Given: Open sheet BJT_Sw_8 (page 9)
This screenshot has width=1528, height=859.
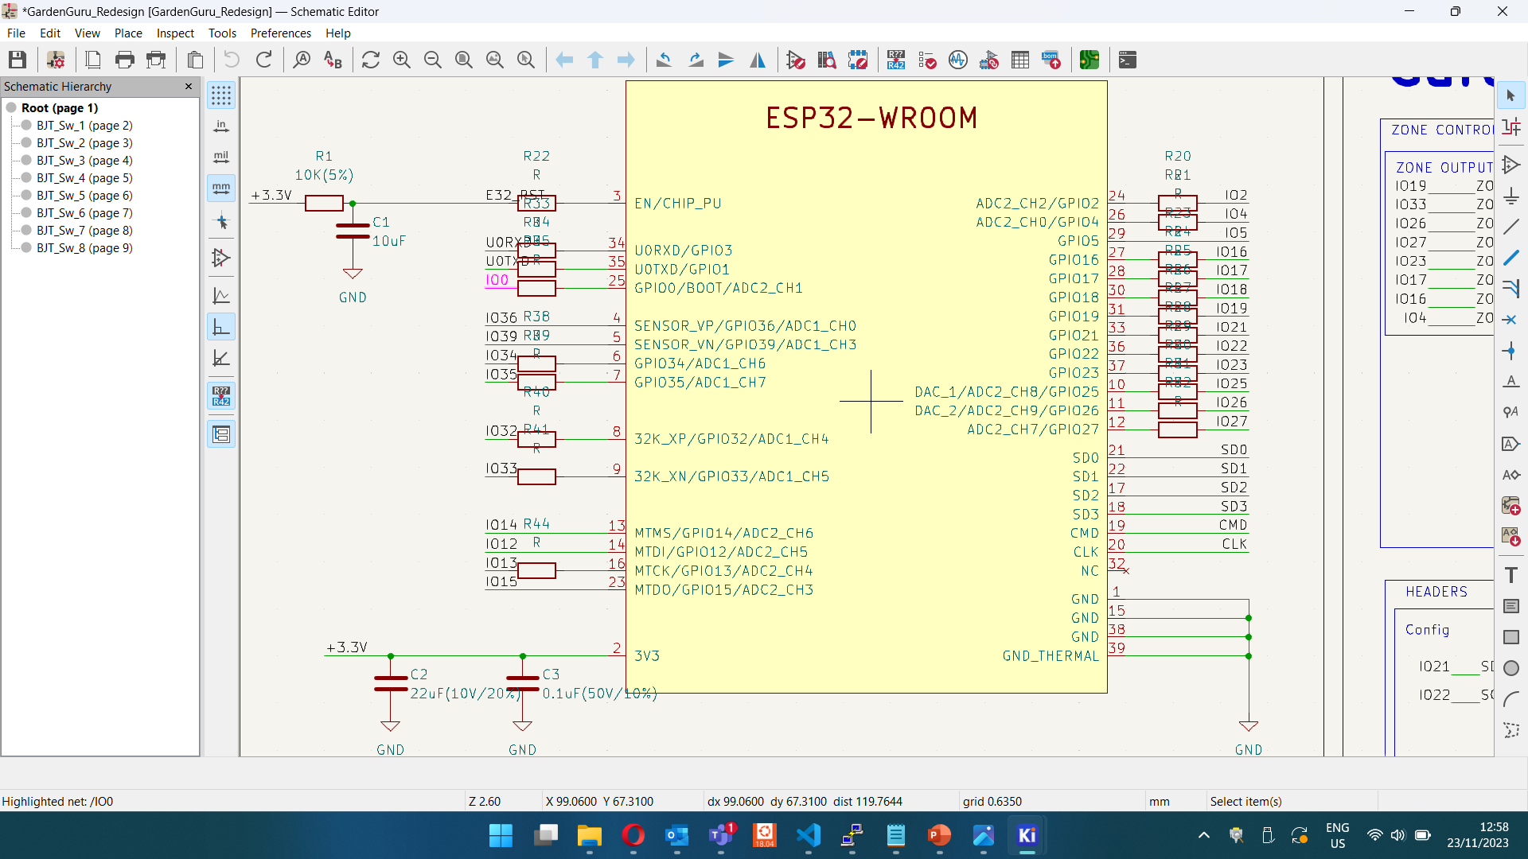Looking at the screenshot, I should 84,247.
